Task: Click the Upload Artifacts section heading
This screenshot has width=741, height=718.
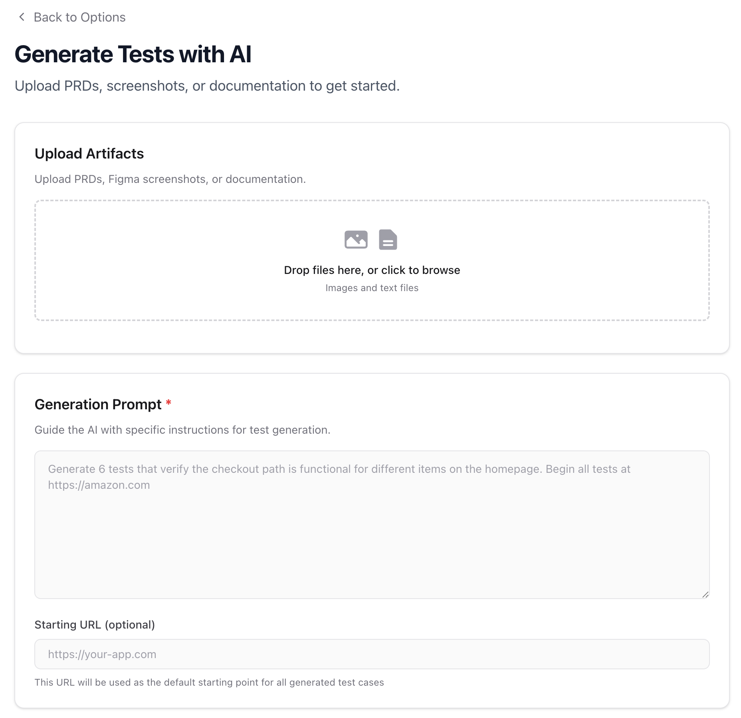Action: (x=89, y=154)
